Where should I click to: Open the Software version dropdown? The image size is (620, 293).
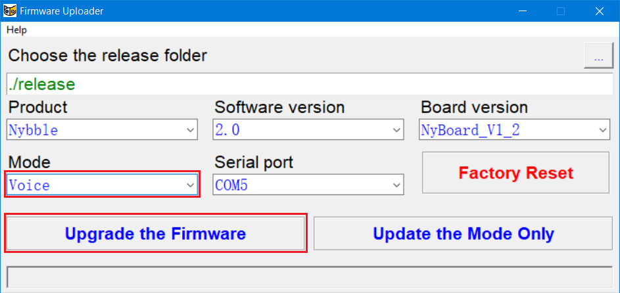pyautogui.click(x=396, y=130)
